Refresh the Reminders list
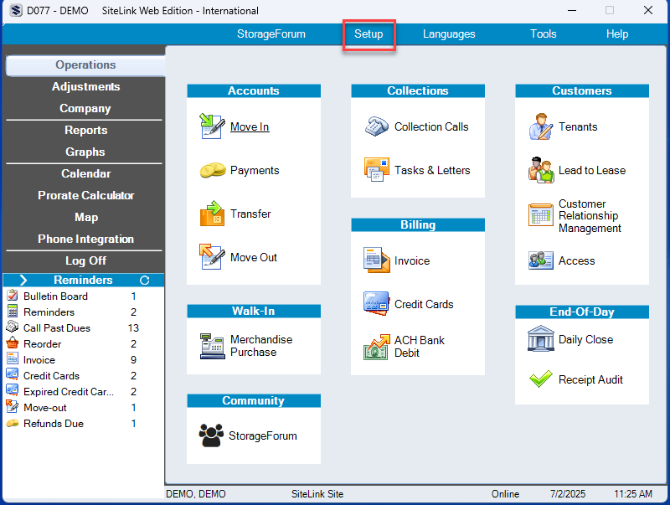Image resolution: width=670 pixels, height=505 pixels. (x=144, y=280)
